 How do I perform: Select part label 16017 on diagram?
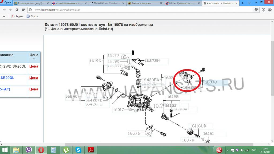tap(119, 110)
